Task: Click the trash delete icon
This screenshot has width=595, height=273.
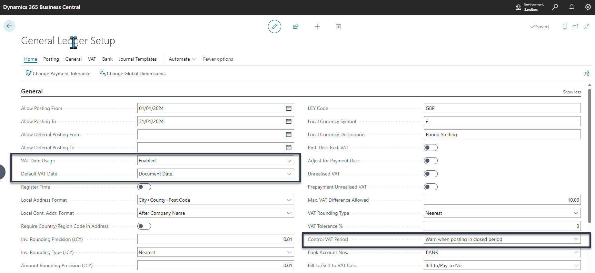Action: [x=338, y=27]
